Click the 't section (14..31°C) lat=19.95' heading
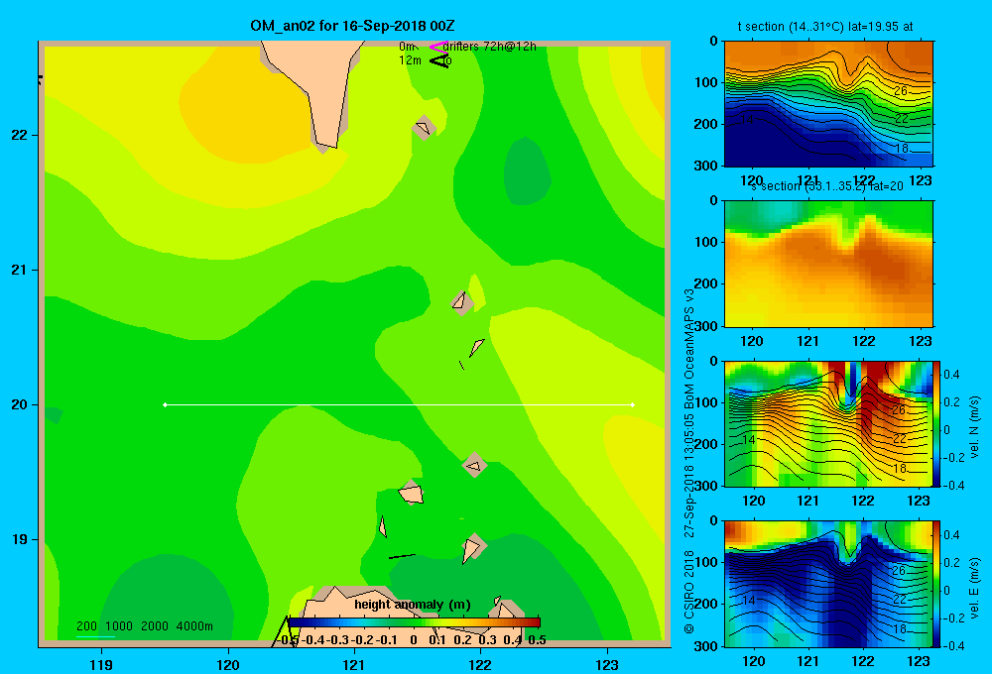992x674 pixels. point(825,27)
